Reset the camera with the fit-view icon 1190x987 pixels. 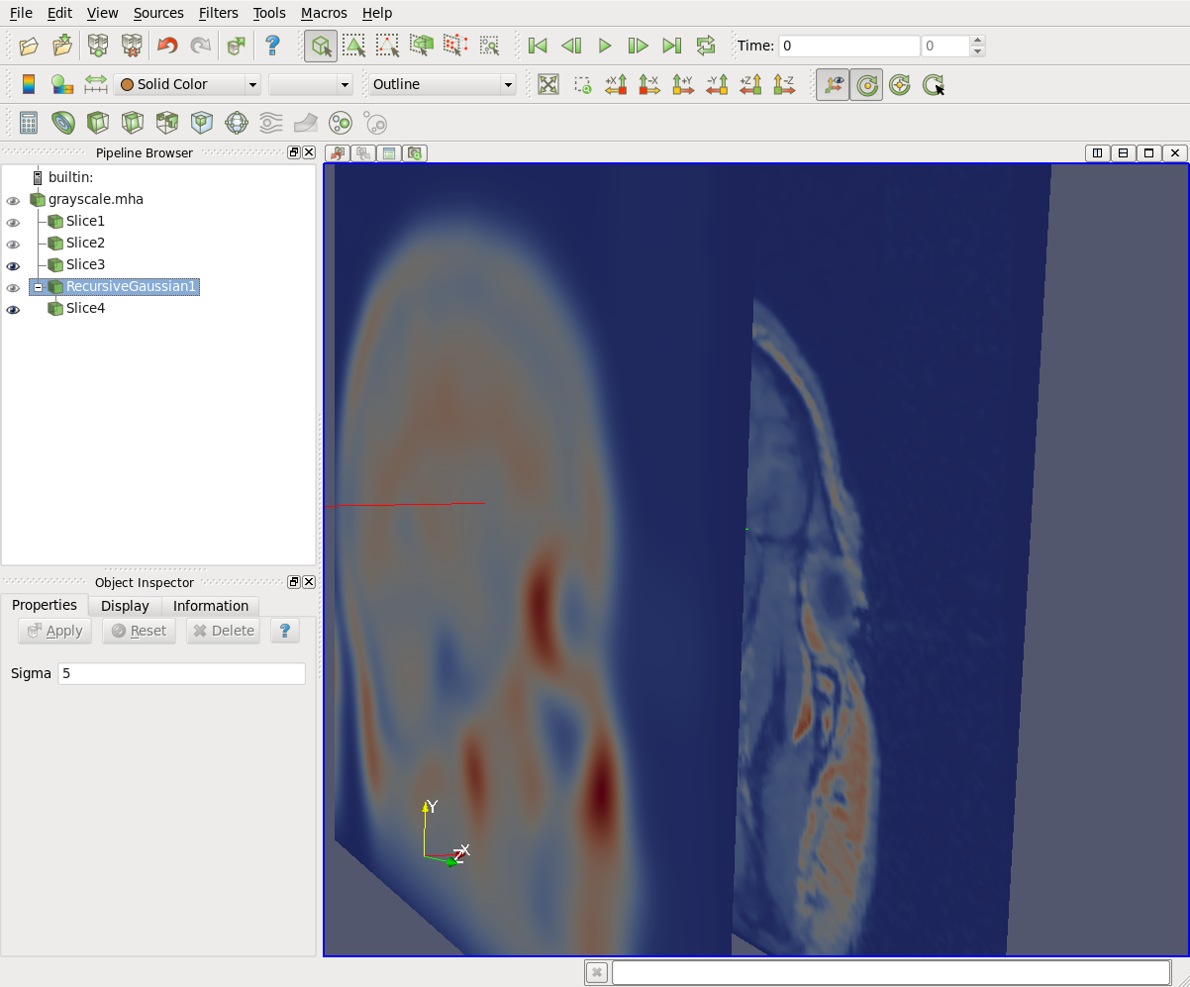point(547,85)
